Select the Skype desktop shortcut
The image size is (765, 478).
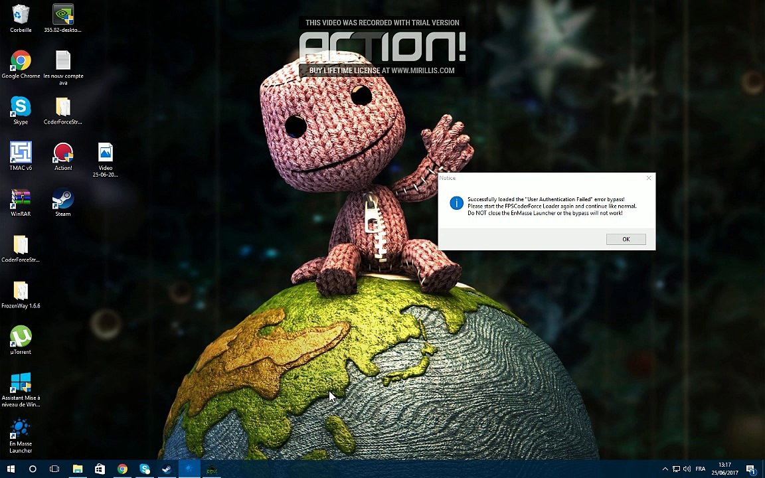coord(21,110)
